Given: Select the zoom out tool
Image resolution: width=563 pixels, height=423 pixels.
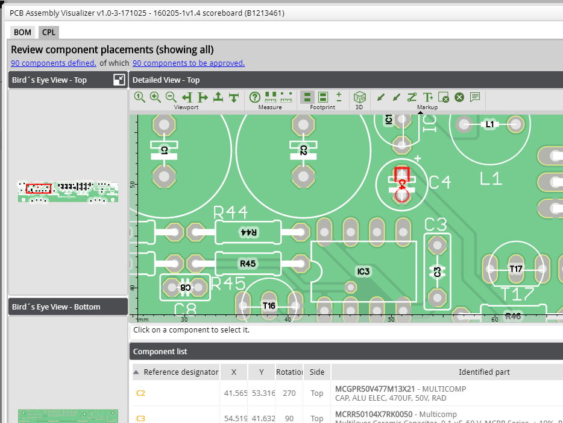Looking at the screenshot, I should [170, 97].
